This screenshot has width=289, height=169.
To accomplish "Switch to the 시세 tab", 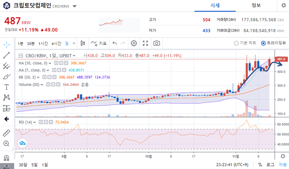I will pos(215,6).
